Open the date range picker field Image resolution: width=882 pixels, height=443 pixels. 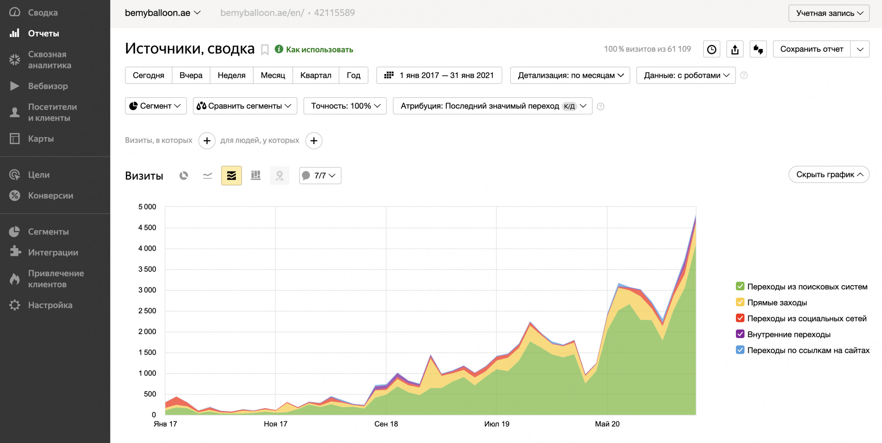click(439, 75)
